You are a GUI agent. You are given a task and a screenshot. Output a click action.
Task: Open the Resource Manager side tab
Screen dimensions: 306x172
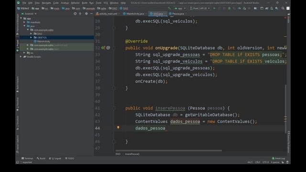click(17, 24)
